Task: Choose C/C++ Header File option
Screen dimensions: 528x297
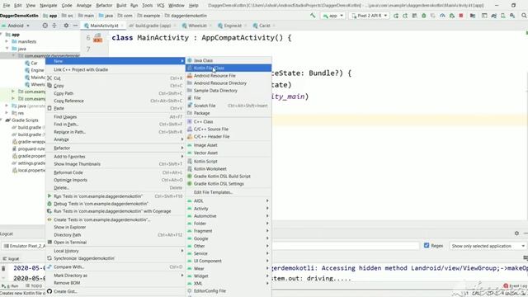Action: tap(229, 137)
